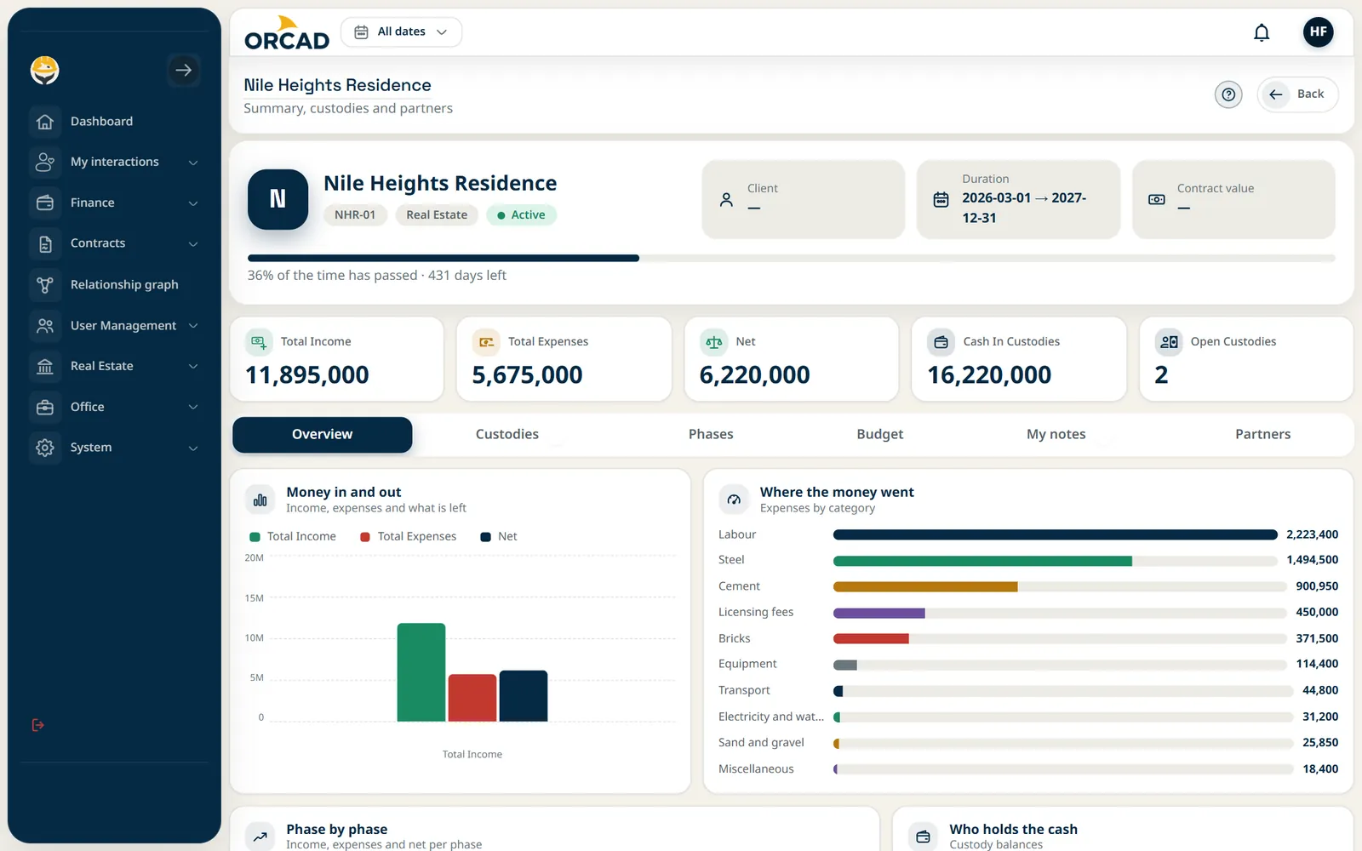Open the HF user avatar menu

1318,32
